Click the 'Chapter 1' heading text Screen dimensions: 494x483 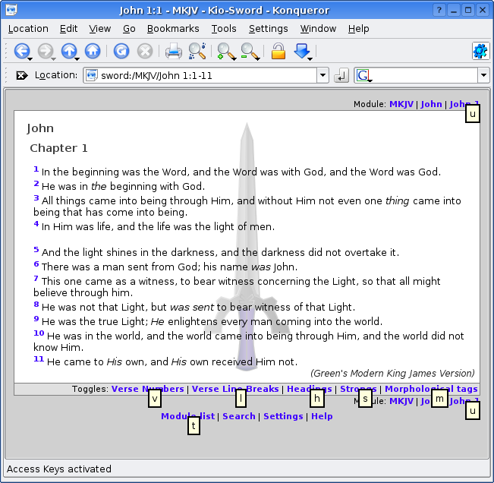58,148
